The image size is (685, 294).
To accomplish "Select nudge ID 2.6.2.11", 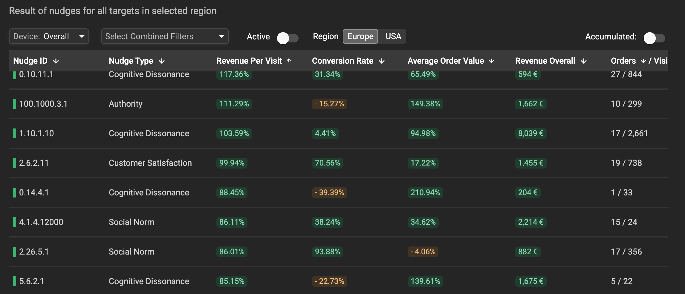I will [34, 163].
